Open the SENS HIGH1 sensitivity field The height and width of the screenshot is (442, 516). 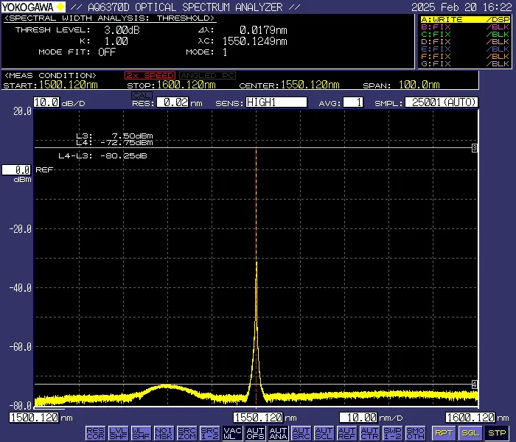tap(276, 102)
